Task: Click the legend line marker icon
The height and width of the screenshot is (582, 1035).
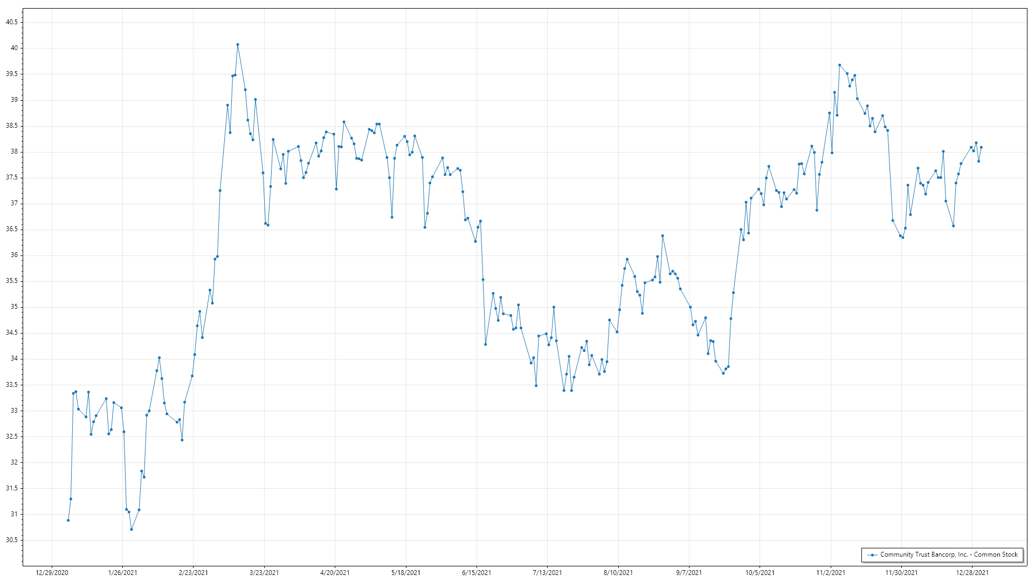Action: [x=872, y=555]
